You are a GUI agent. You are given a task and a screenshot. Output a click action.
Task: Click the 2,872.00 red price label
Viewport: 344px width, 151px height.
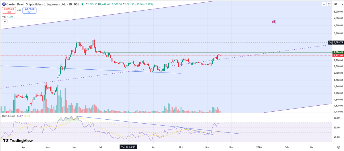coord(338,55)
